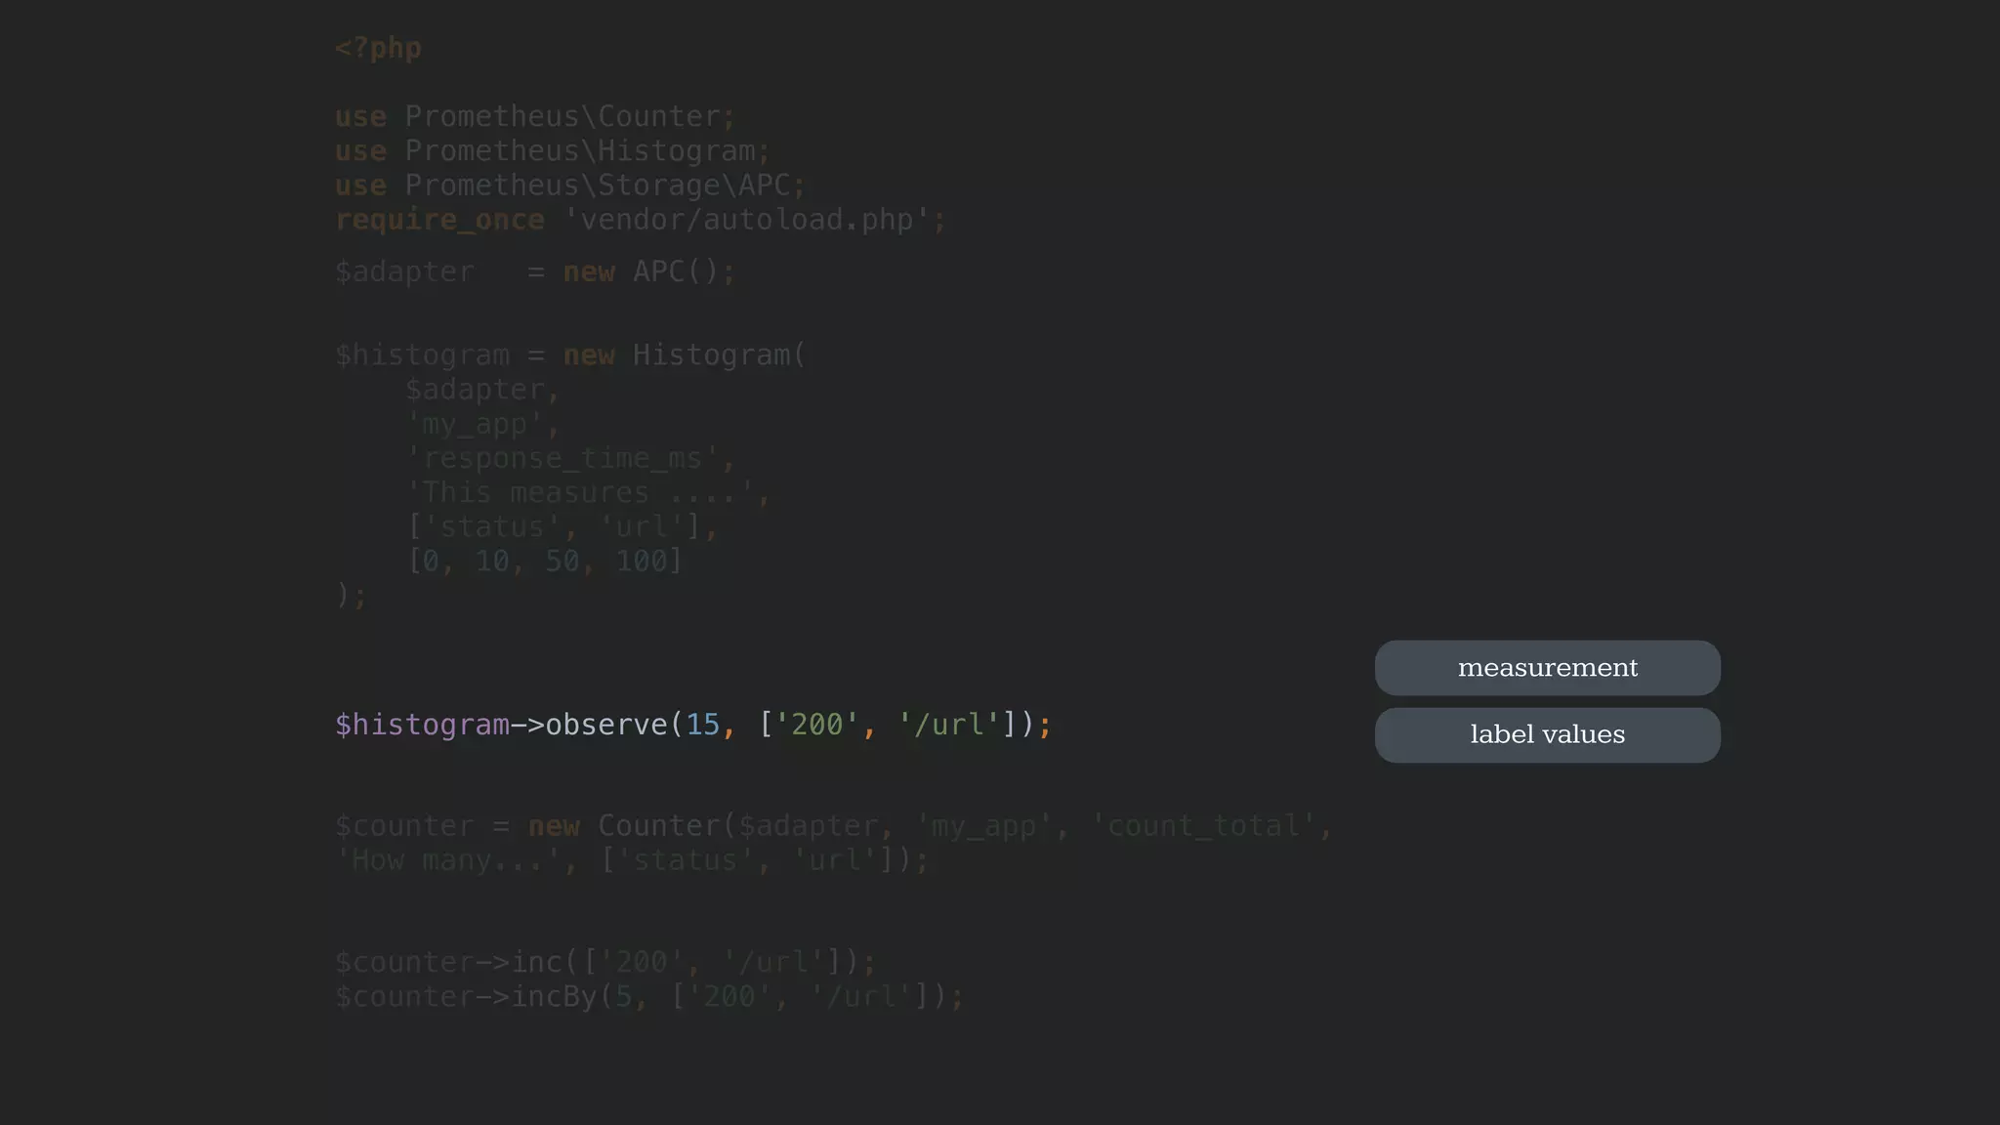Click the observe method name

pyautogui.click(x=605, y=725)
